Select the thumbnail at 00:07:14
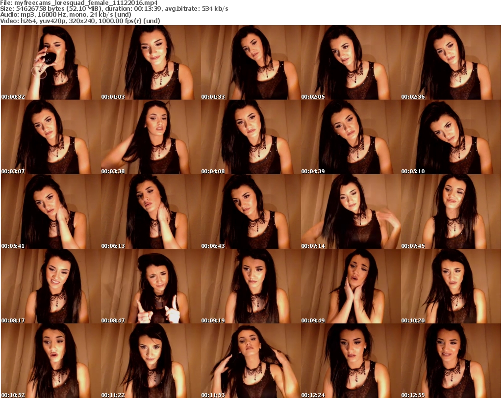This screenshot has width=502, height=398. pos(351,212)
